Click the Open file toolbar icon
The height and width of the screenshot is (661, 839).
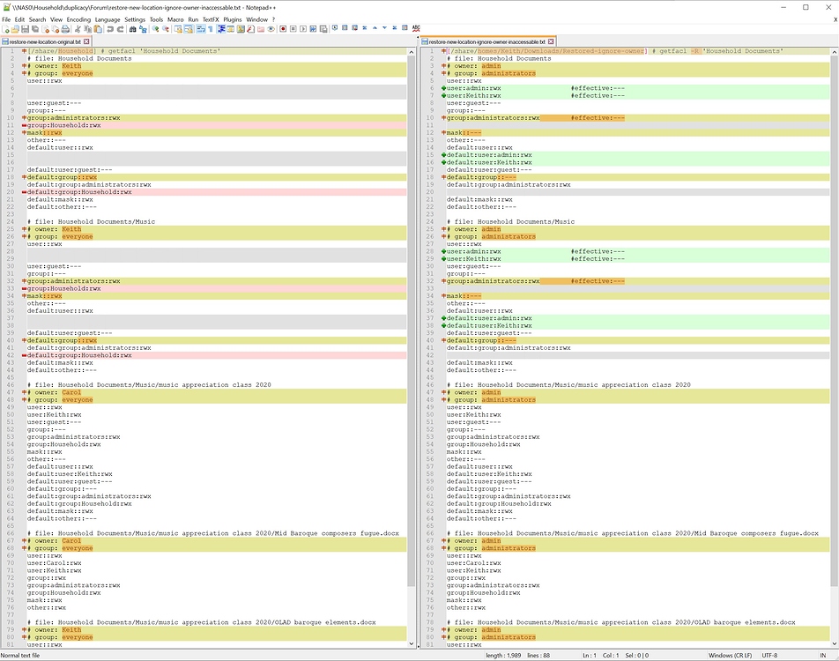[x=15, y=29]
